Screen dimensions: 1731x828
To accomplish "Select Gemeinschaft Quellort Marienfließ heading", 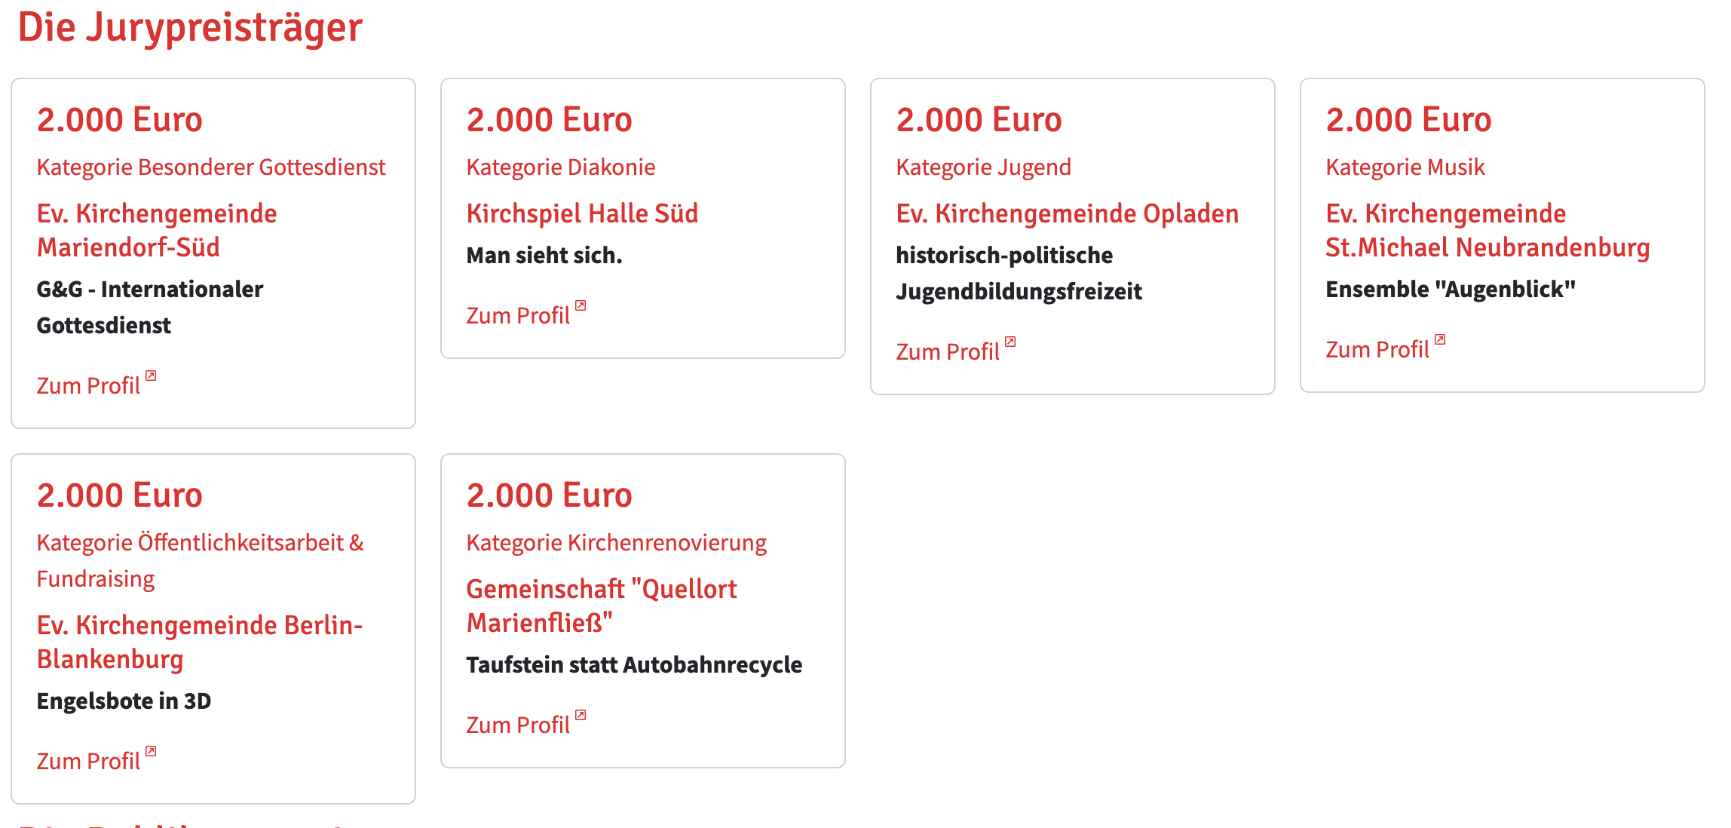I will click(x=602, y=606).
